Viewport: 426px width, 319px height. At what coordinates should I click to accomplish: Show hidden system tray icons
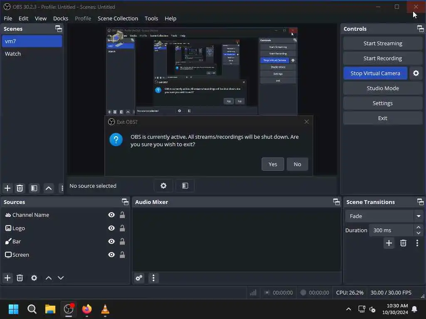pyautogui.click(x=348, y=309)
